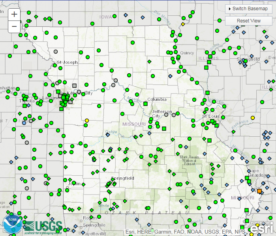276x236 pixels.
Task: Select blue circle marker southwest of Topeka
Action: click(x=24, y=123)
